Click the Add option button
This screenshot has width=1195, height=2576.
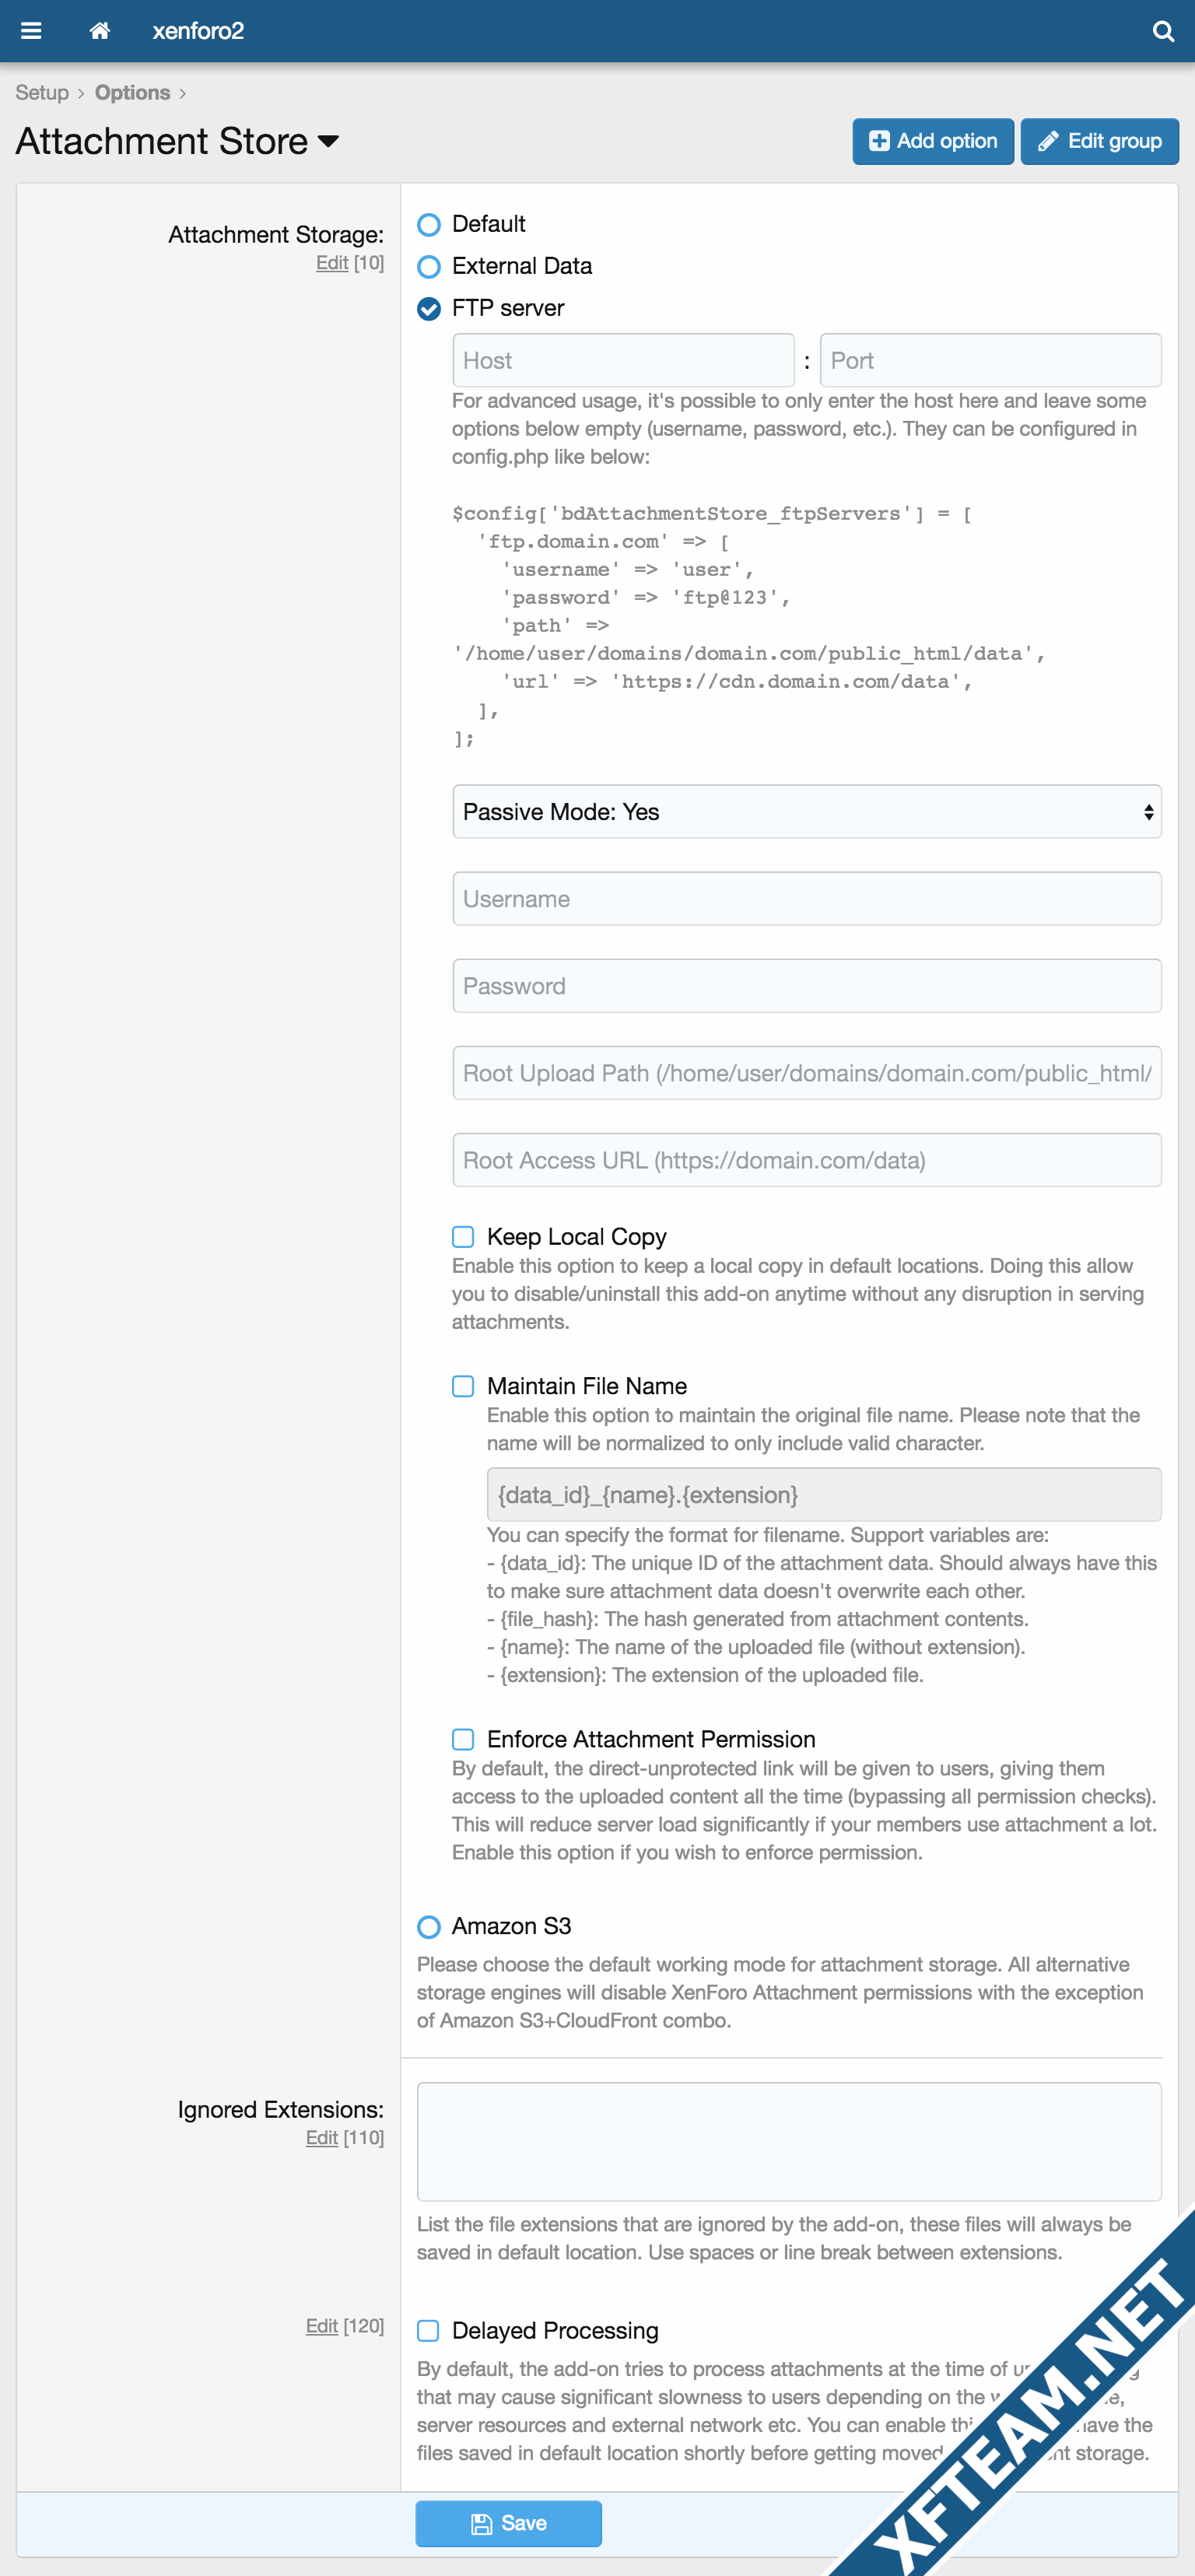[932, 141]
